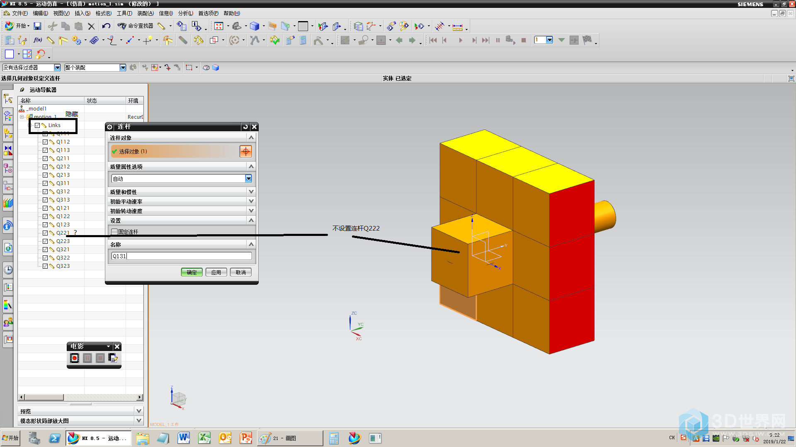
Task: Click the navigator horizontal scrollbar thumb
Action: coord(44,397)
